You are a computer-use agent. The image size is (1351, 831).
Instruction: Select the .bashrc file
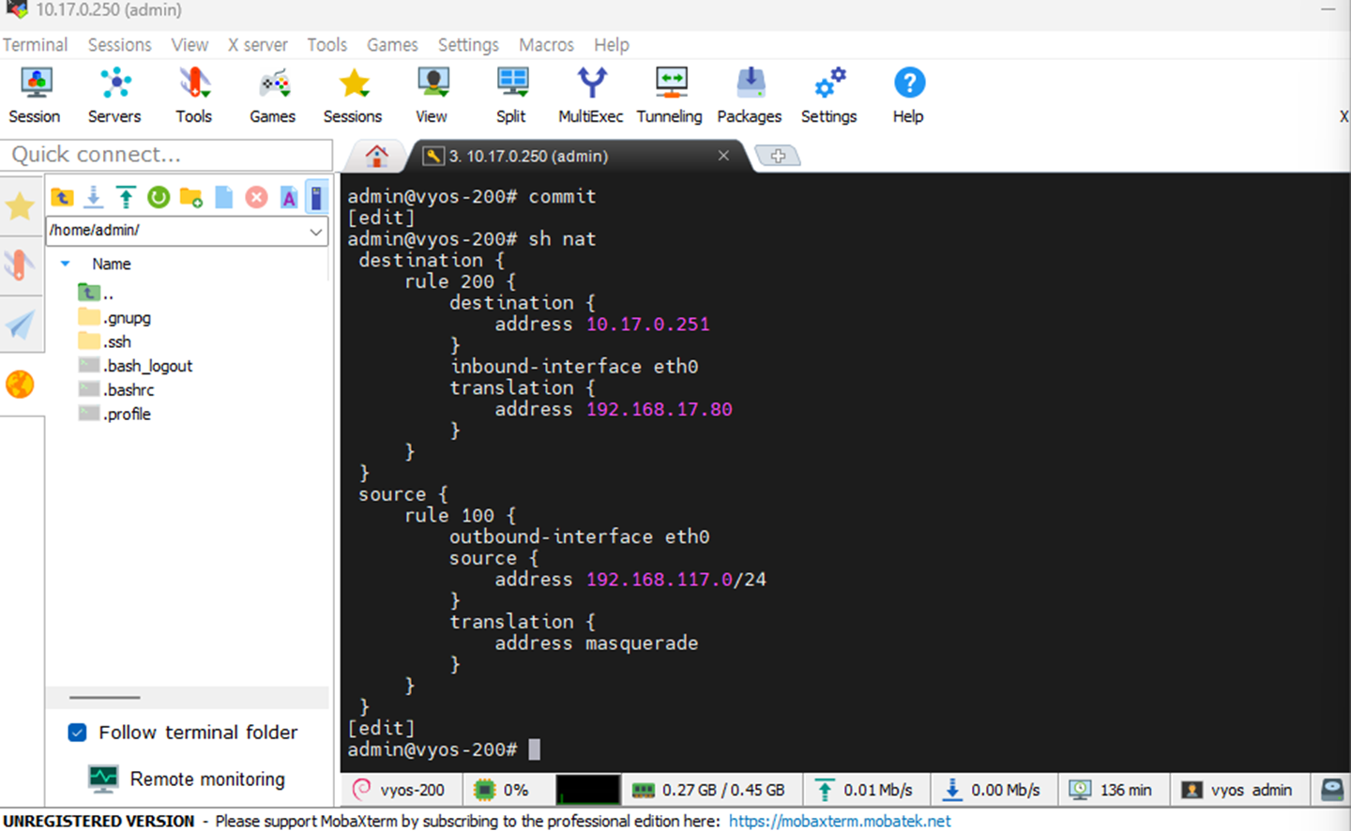click(117, 390)
